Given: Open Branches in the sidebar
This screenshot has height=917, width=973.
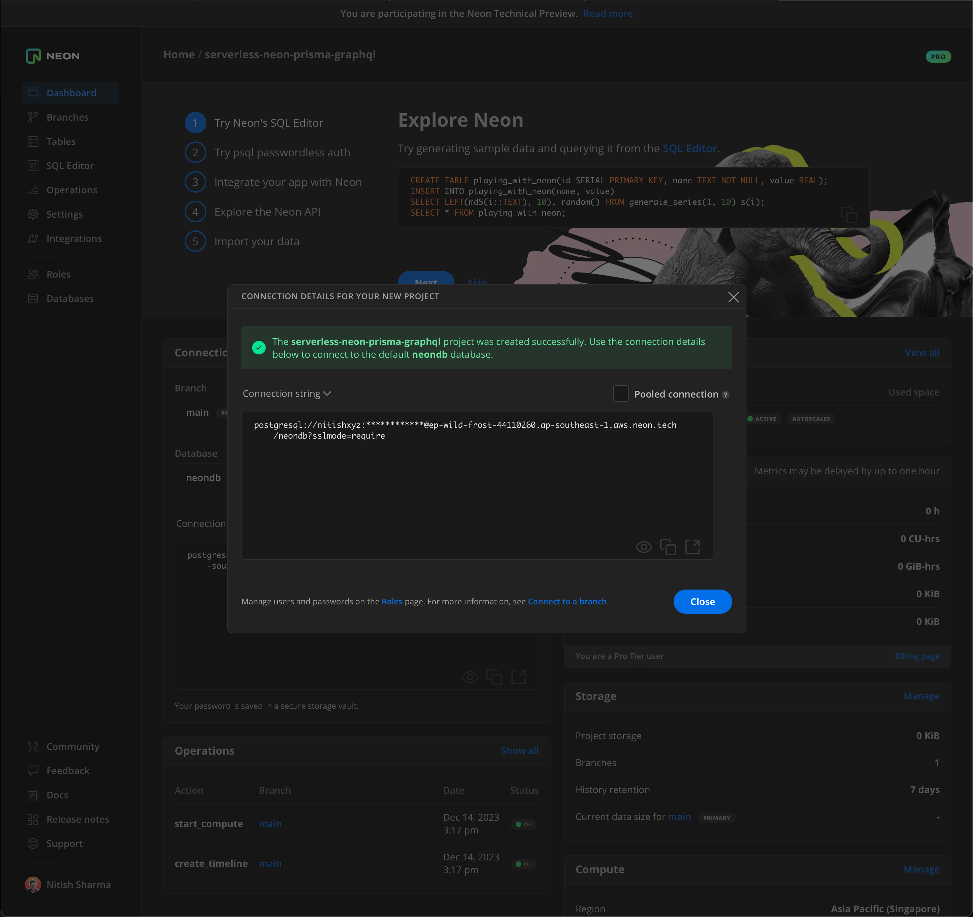Looking at the screenshot, I should pos(67,117).
